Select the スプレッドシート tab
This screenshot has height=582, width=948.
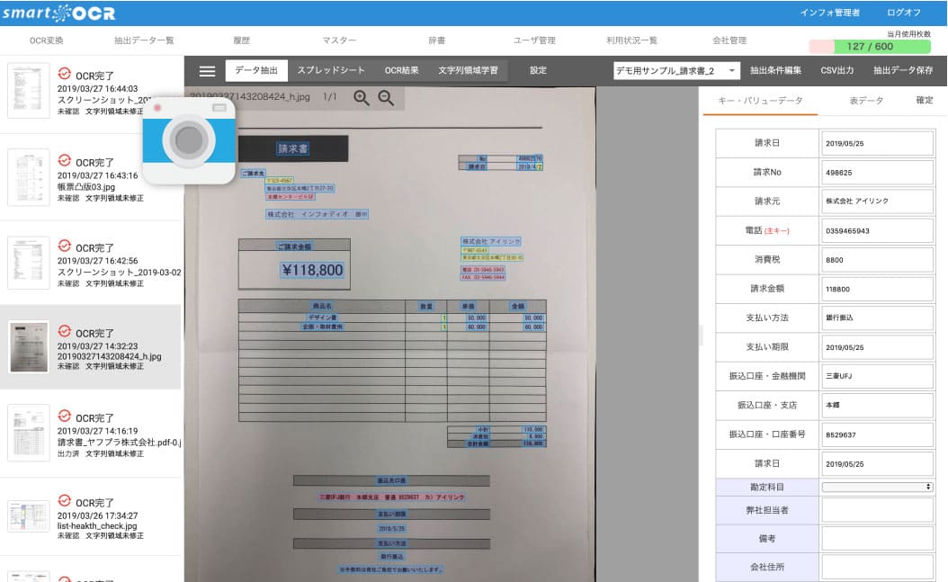[331, 71]
